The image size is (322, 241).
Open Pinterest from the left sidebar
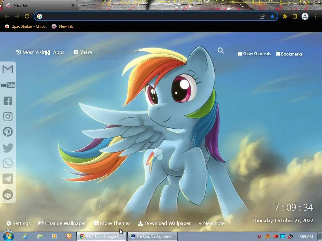pos(8,132)
